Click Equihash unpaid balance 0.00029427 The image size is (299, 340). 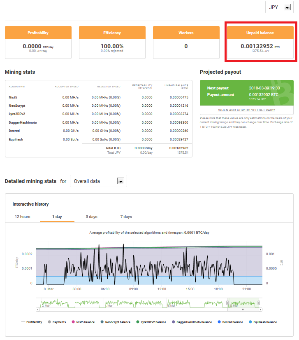179,139
